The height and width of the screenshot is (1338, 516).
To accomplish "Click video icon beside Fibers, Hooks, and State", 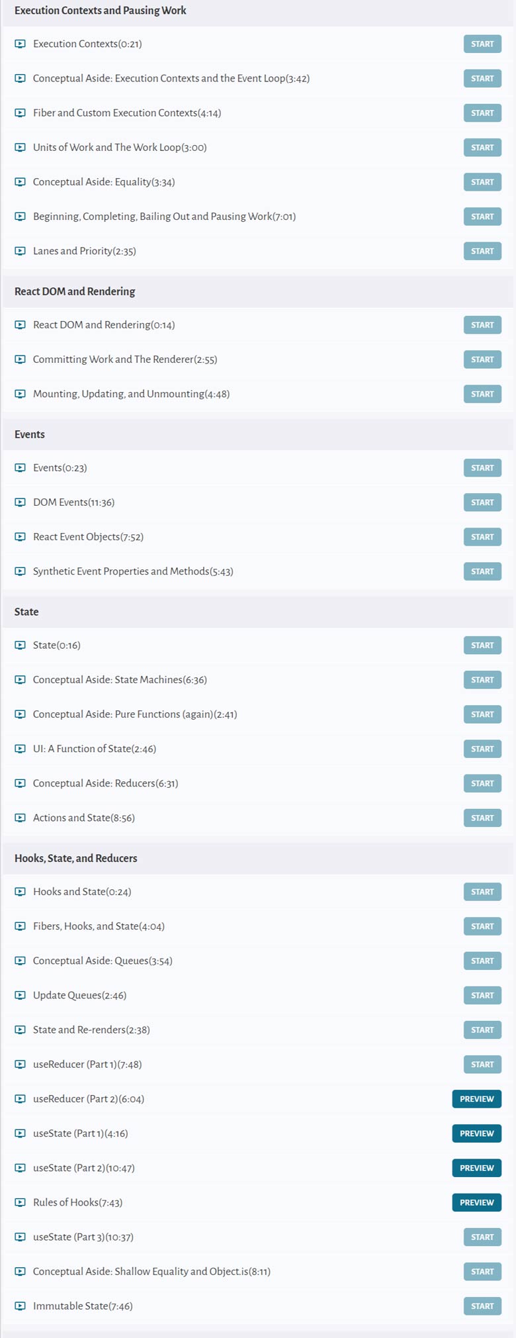I will point(20,926).
